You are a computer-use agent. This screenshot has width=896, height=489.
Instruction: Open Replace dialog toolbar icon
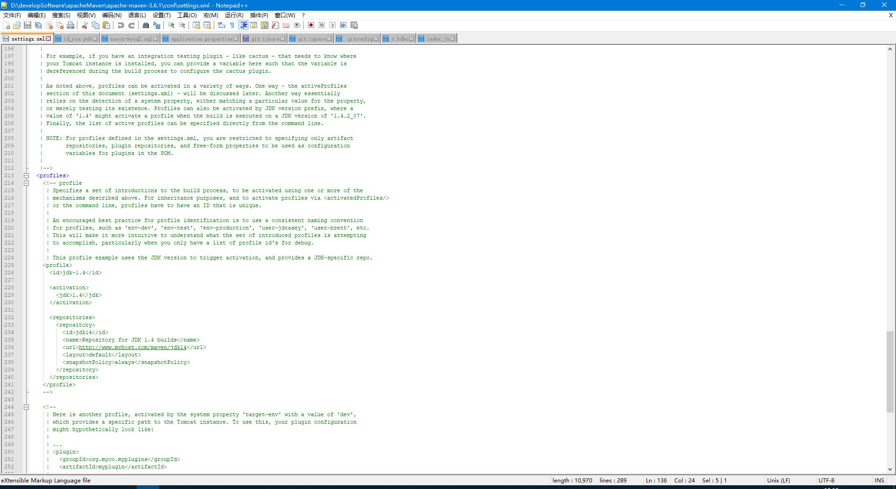click(x=157, y=25)
